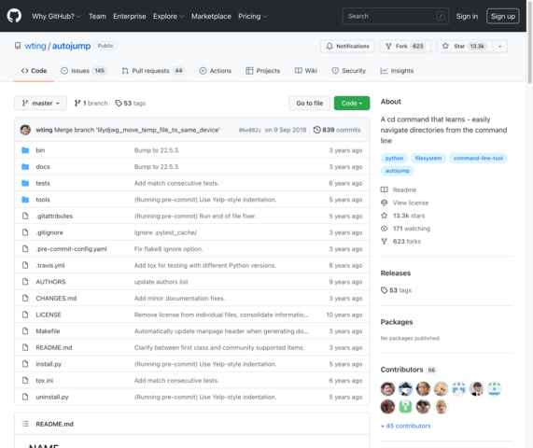Click the docs folder icon
Image resolution: width=533 pixels, height=448 pixels.
pos(25,166)
